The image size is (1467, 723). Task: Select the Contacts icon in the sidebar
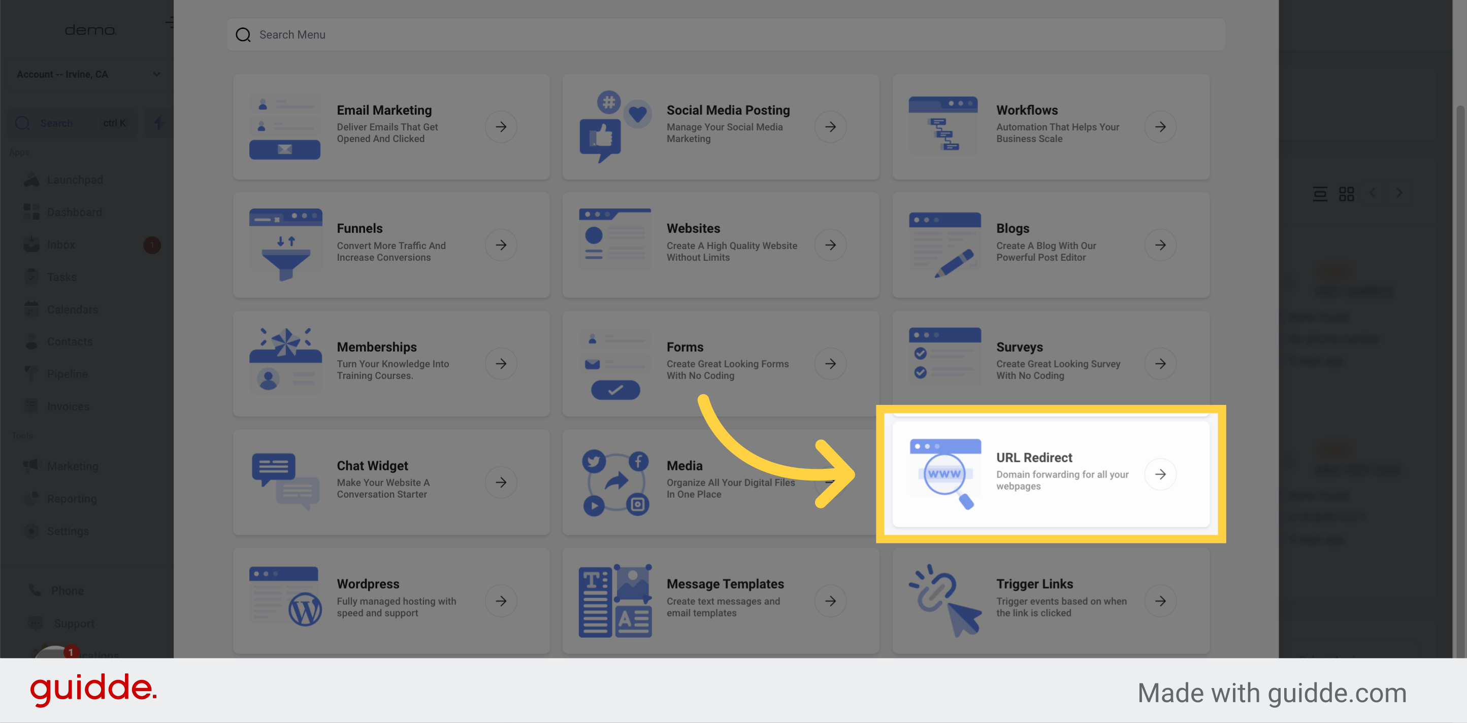32,341
